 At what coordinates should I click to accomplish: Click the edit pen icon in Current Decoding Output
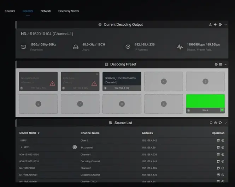tap(210, 25)
